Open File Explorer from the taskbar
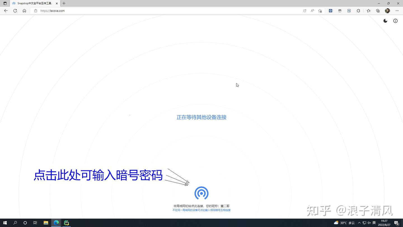403x227 pixels. (46, 223)
